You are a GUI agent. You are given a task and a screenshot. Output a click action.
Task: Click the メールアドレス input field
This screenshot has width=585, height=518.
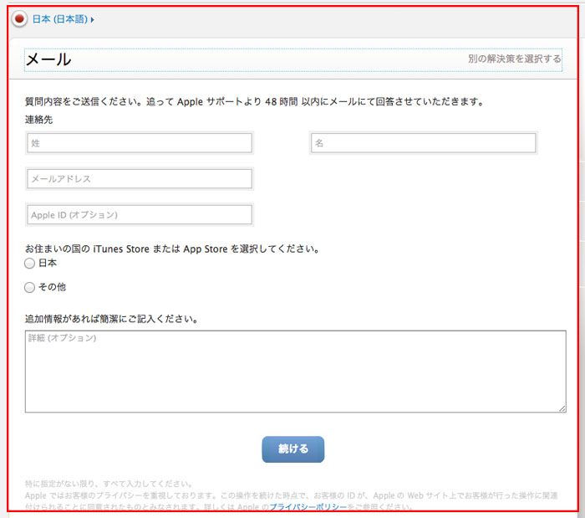[x=140, y=179]
